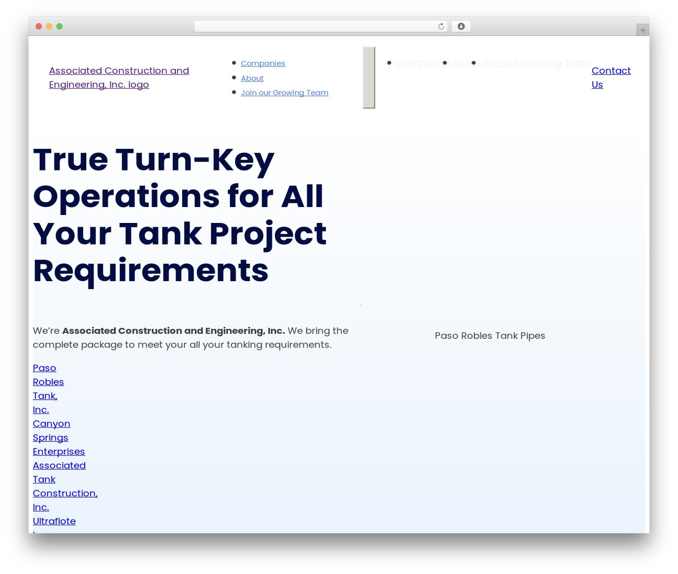Minimize the window with the yellow button

tap(49, 26)
